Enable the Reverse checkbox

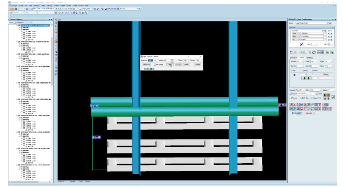click(290, 98)
